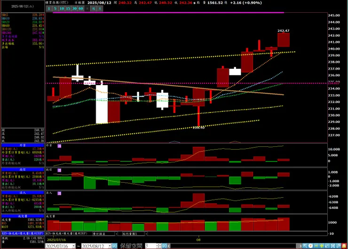Image resolution: width=348 pixels, height=249 pixels.
Task: Select the 10-minute timeframe button
Action: [x=62, y=8]
